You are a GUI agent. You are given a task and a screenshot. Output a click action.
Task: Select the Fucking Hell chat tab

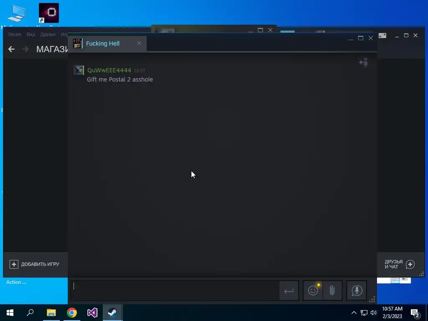[107, 43]
